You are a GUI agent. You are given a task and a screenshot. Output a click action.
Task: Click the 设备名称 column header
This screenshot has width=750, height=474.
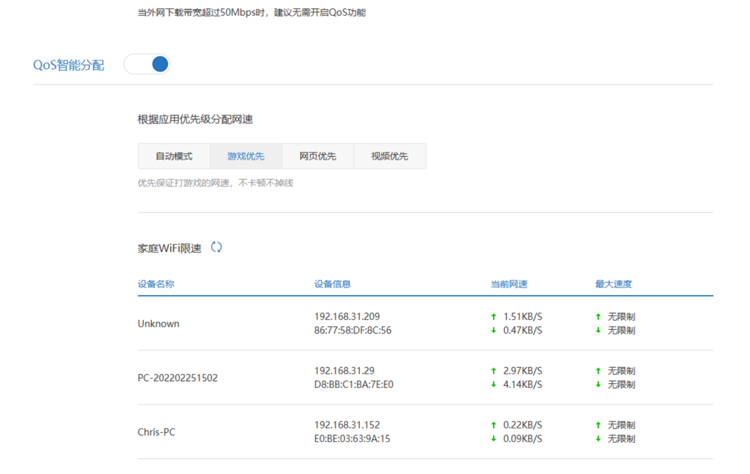(156, 284)
